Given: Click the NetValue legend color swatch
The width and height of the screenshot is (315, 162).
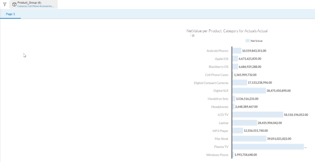Looking at the screenshot, I should tap(247, 41).
